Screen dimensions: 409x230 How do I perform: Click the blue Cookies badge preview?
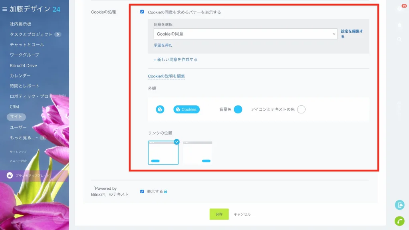point(187,109)
